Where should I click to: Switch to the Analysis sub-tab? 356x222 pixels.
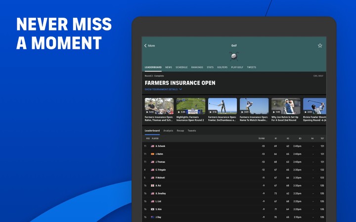tap(168, 131)
